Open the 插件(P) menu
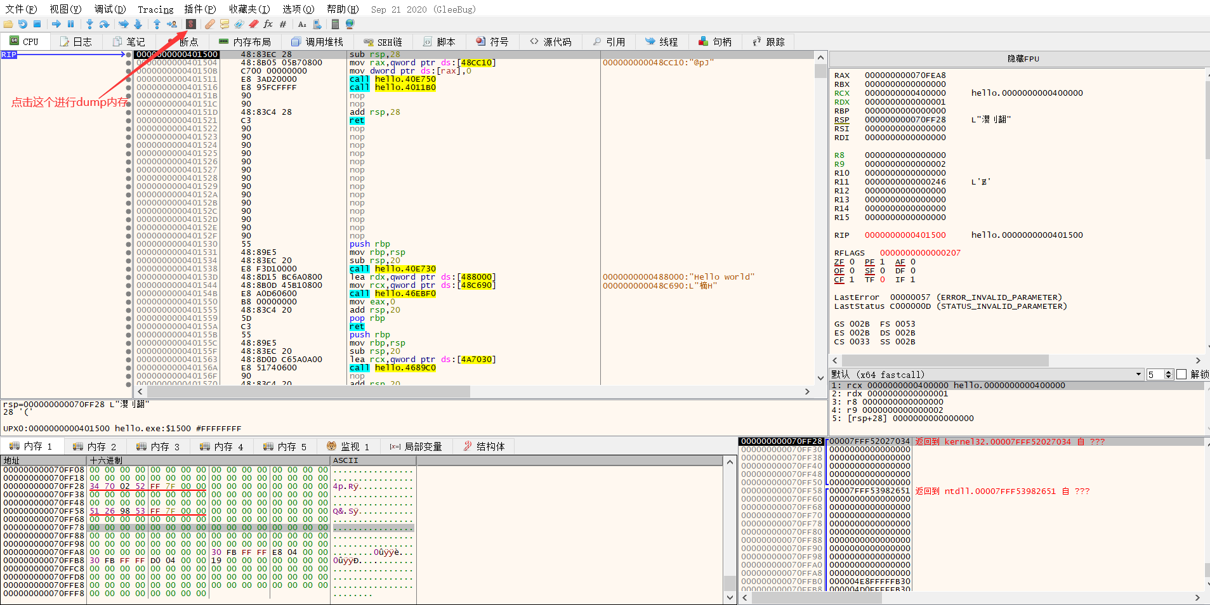 [x=200, y=9]
